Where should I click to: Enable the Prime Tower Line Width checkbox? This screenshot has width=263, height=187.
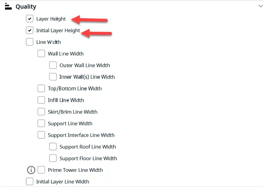41,170
